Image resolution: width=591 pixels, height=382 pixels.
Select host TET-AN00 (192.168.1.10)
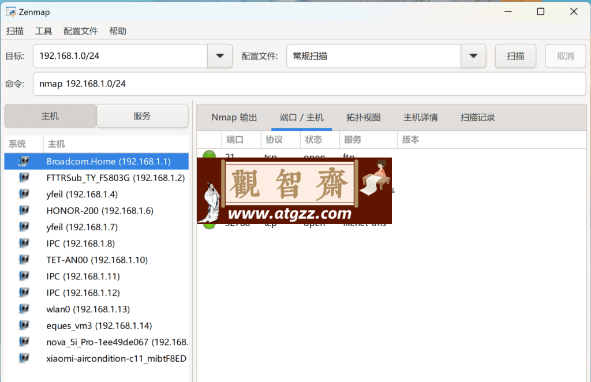(97, 260)
